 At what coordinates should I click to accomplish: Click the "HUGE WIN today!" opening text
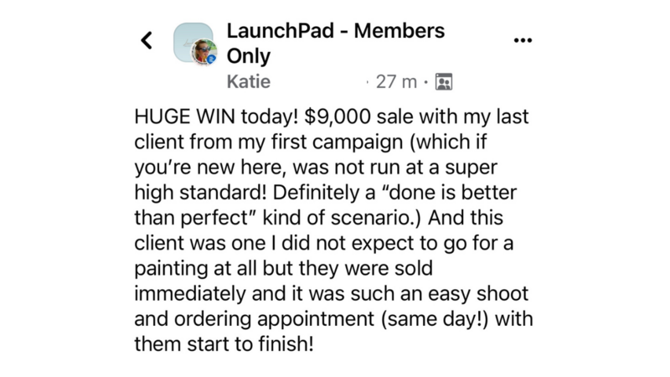tap(216, 116)
